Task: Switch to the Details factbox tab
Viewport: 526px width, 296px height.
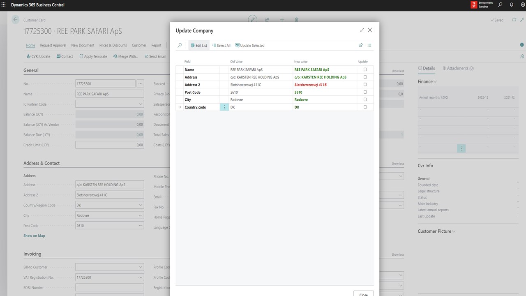Action: (426, 68)
